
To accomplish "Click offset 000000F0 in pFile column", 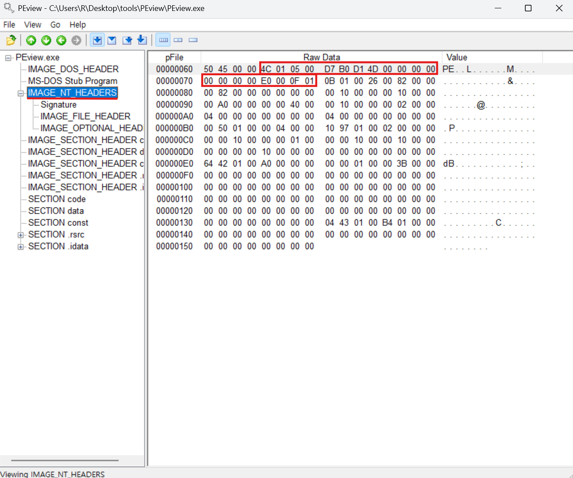I will tap(174, 175).
